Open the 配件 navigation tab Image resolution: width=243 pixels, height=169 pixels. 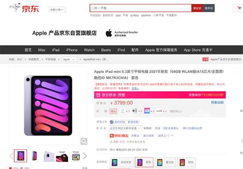click(x=135, y=50)
